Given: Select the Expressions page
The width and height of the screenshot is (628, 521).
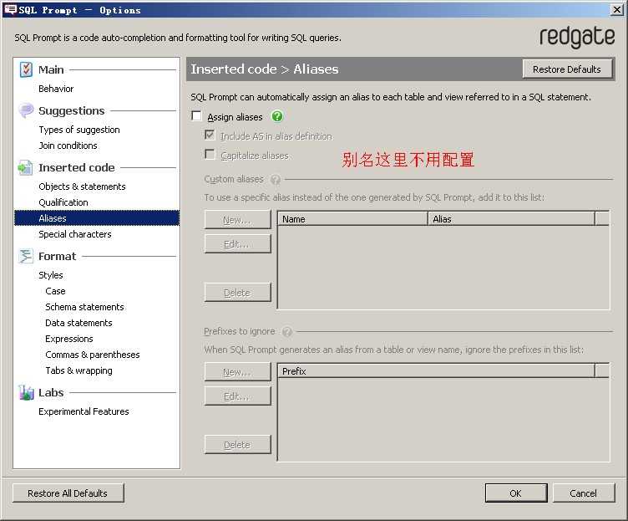Looking at the screenshot, I should pos(68,339).
